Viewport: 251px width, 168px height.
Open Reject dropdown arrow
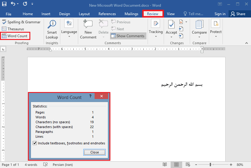(186, 22)
